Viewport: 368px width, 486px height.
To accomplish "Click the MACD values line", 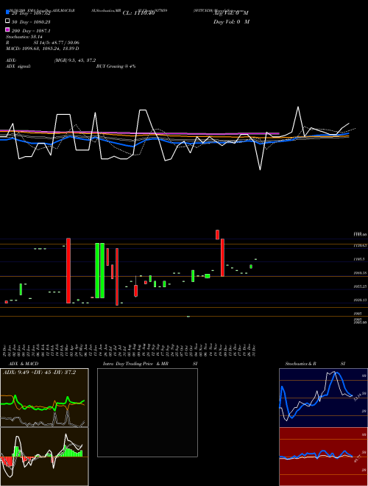I will click(43, 49).
